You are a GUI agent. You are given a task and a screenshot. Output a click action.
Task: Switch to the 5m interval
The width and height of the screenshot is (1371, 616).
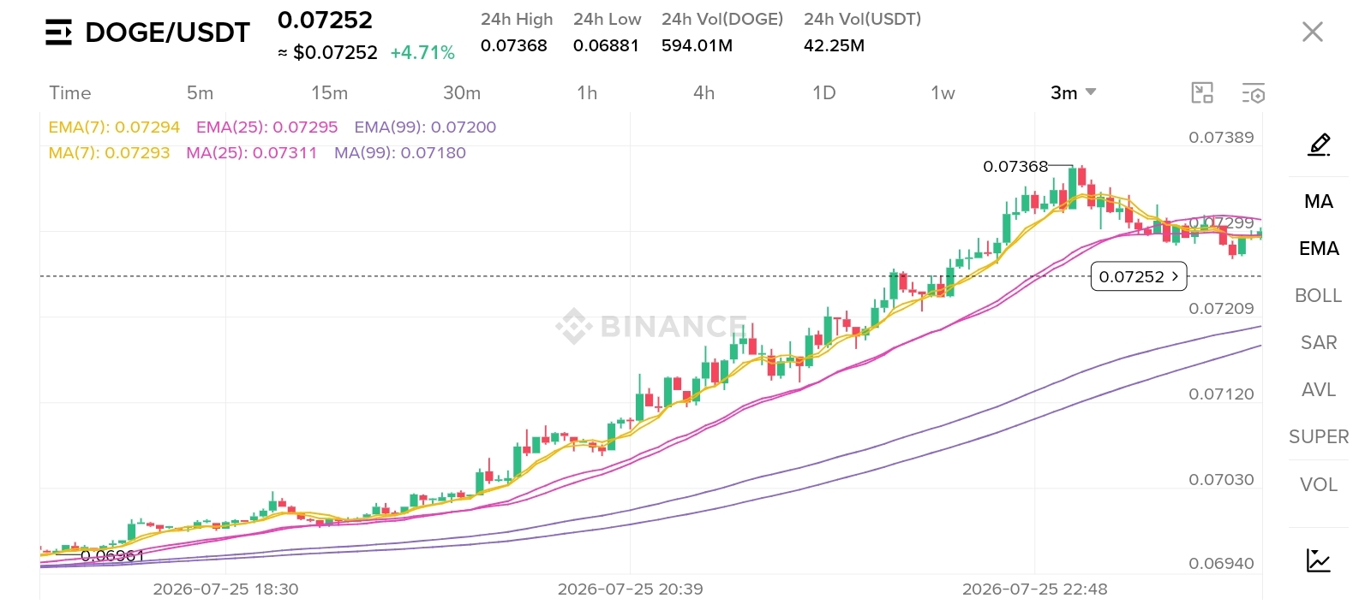point(200,92)
